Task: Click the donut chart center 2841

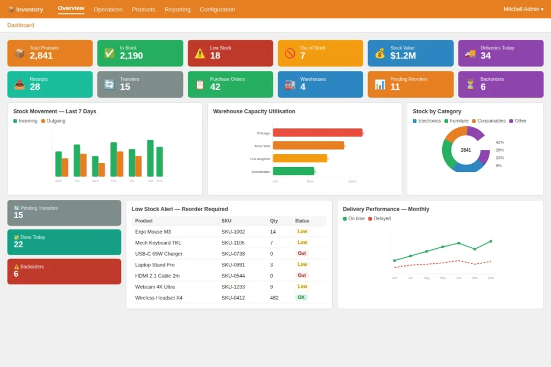Action: pos(465,150)
